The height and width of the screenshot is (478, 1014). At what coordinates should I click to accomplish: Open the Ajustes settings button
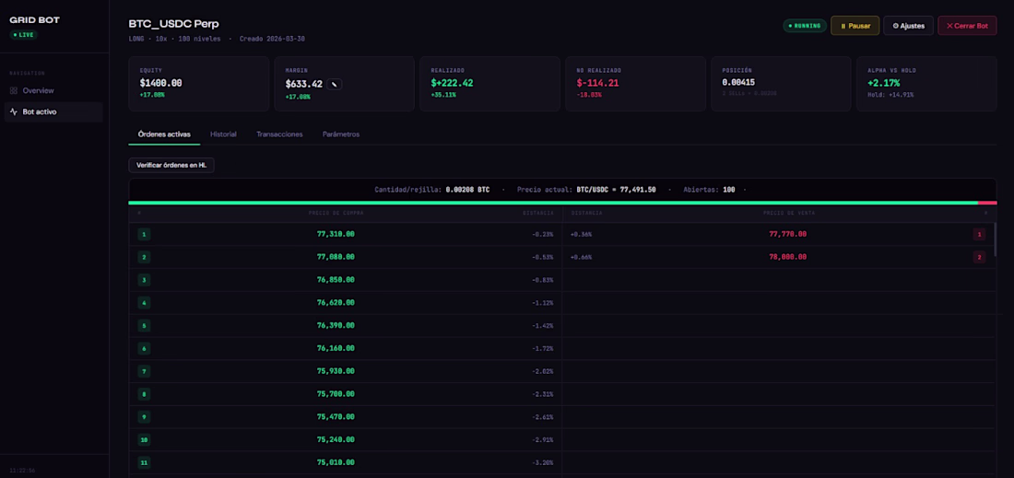coord(908,26)
